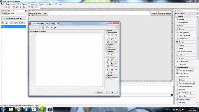Click the поиск button on the form
This screenshot has height=112, width=199.
[154, 13]
